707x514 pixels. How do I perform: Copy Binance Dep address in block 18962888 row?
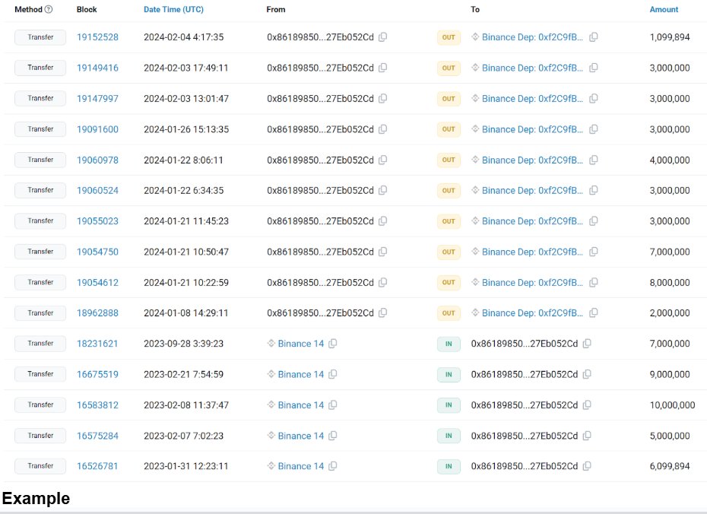pos(594,313)
